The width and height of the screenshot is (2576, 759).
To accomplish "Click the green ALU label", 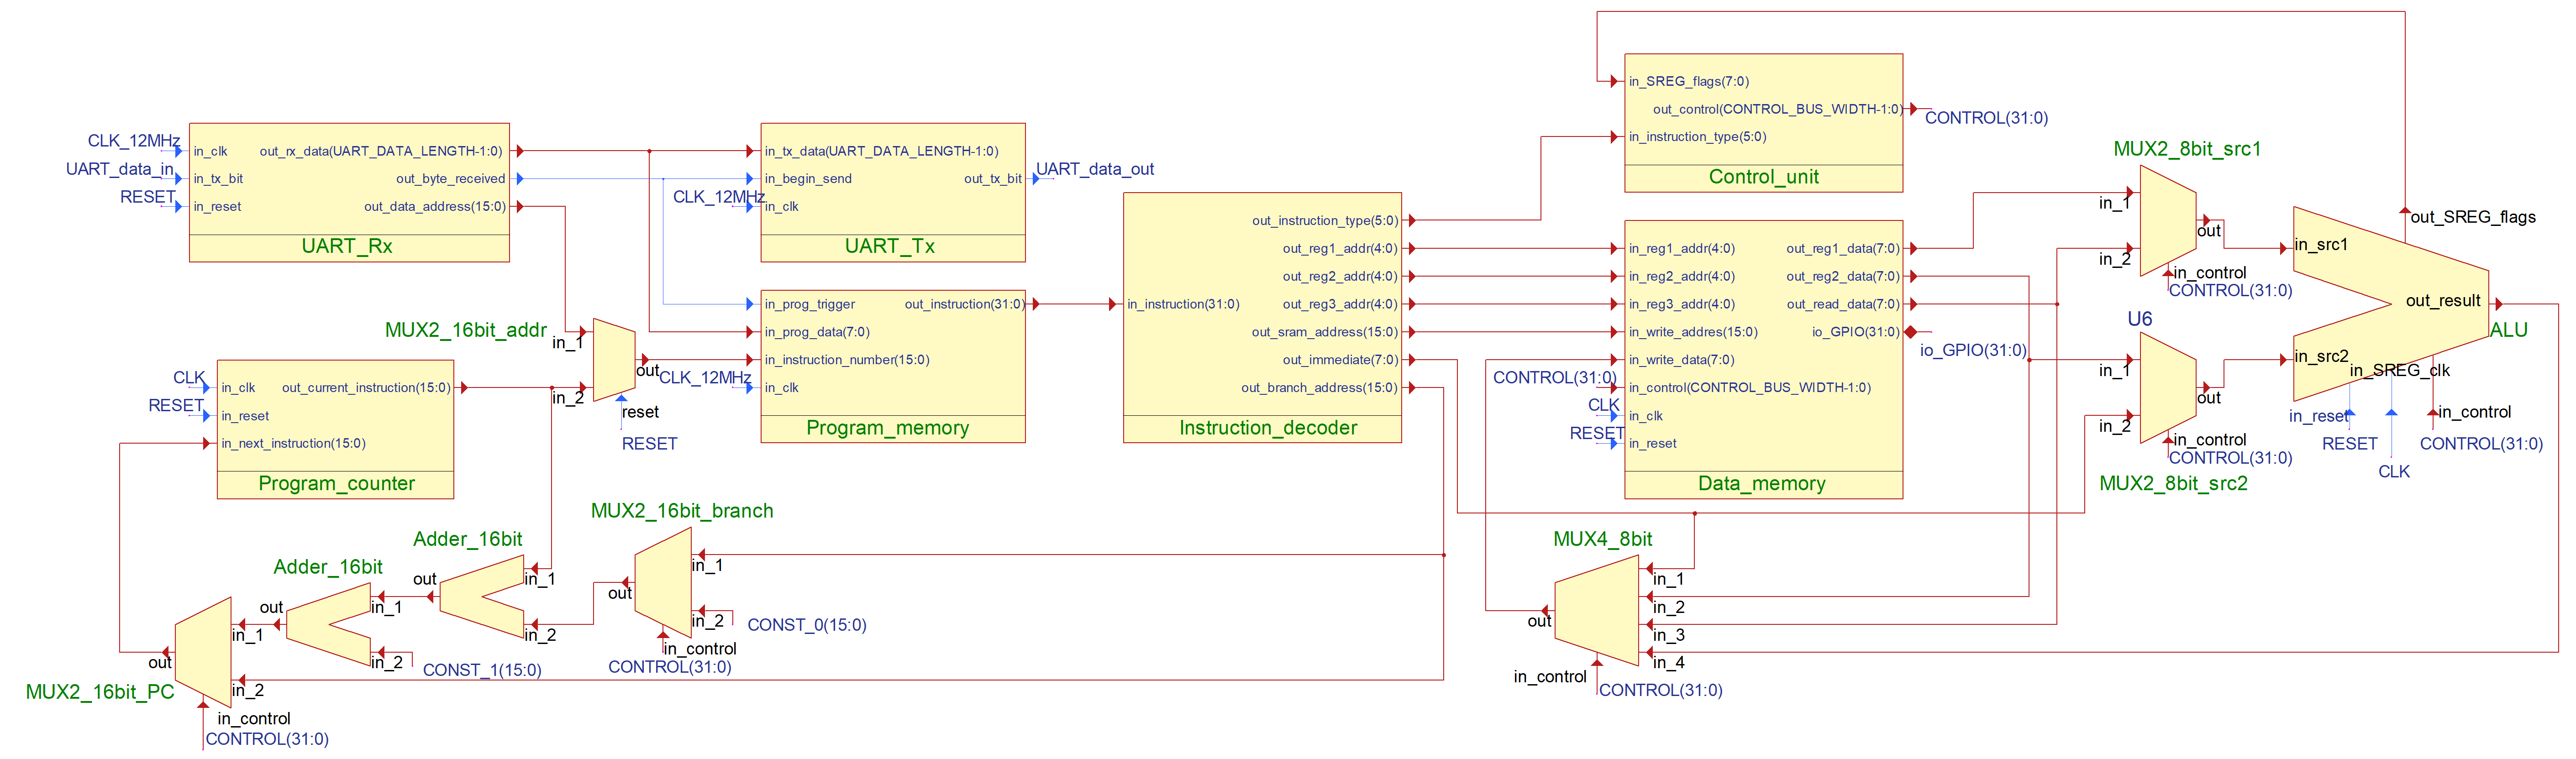I will coord(2509,330).
